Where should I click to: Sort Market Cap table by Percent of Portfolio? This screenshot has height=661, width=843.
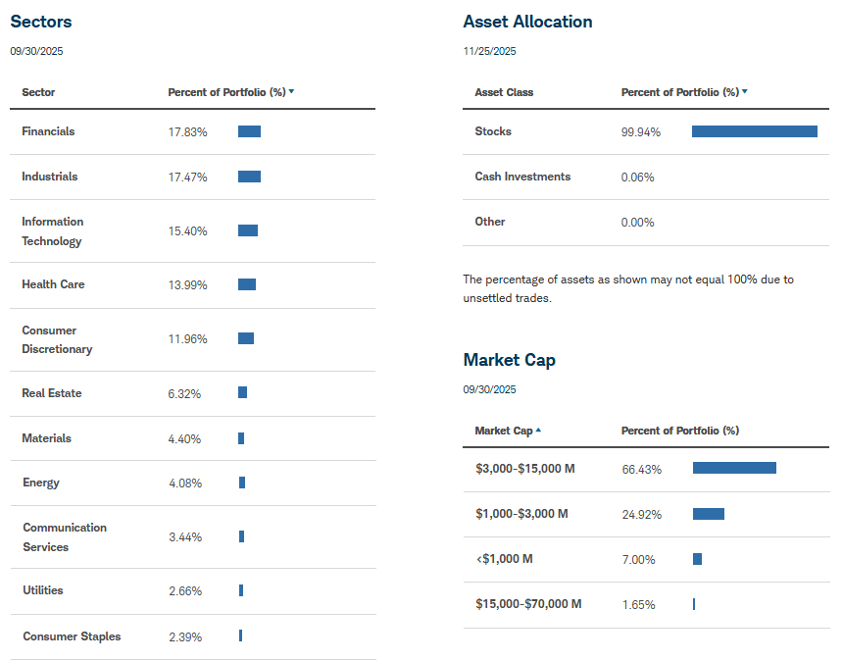tap(679, 431)
